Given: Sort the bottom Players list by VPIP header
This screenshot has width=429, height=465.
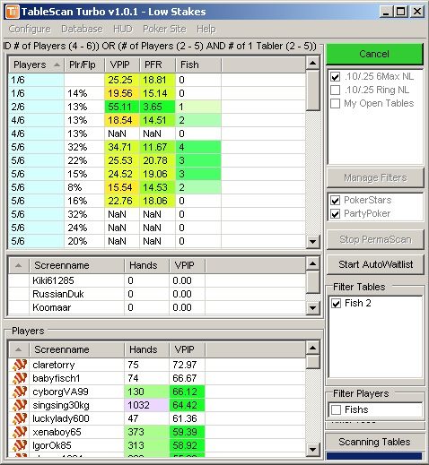Looking at the screenshot, I should (x=187, y=349).
